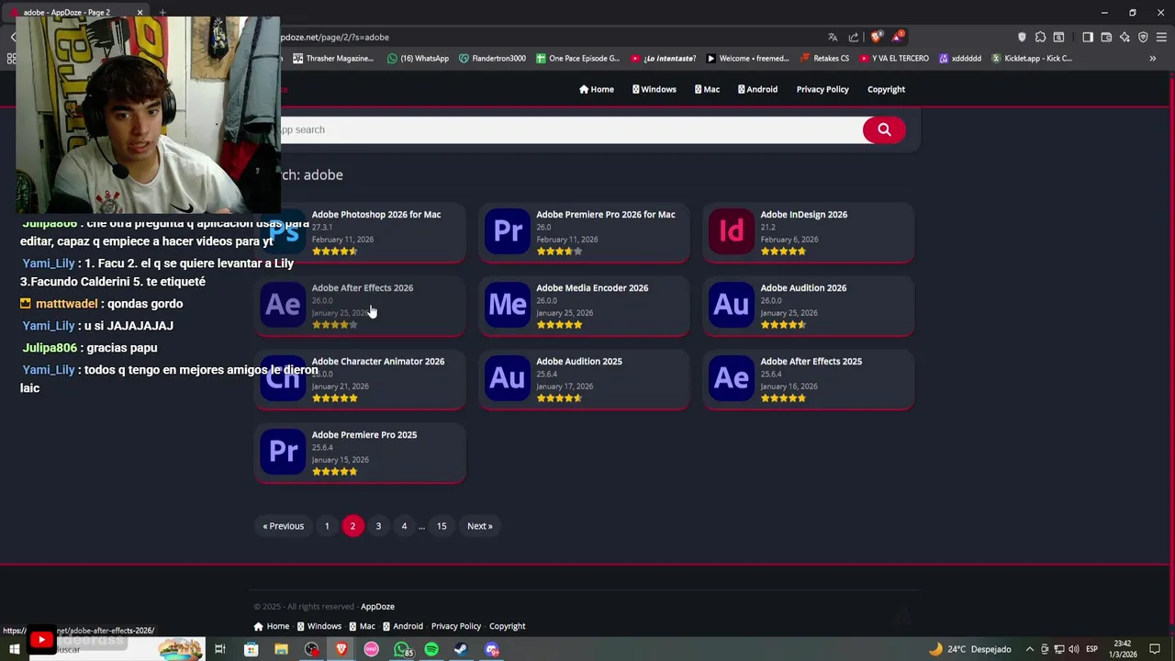
Task: Click the share page icon in address bar
Action: pos(854,37)
